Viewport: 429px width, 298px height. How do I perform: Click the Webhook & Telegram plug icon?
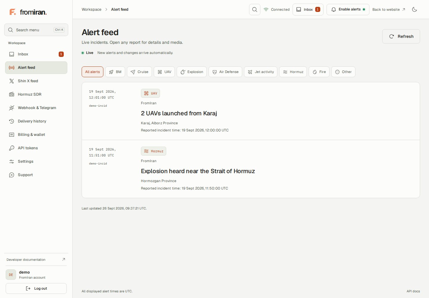[12, 108]
